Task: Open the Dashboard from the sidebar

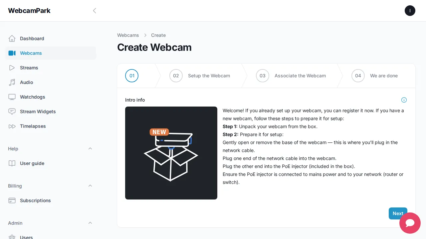Action: point(32,39)
